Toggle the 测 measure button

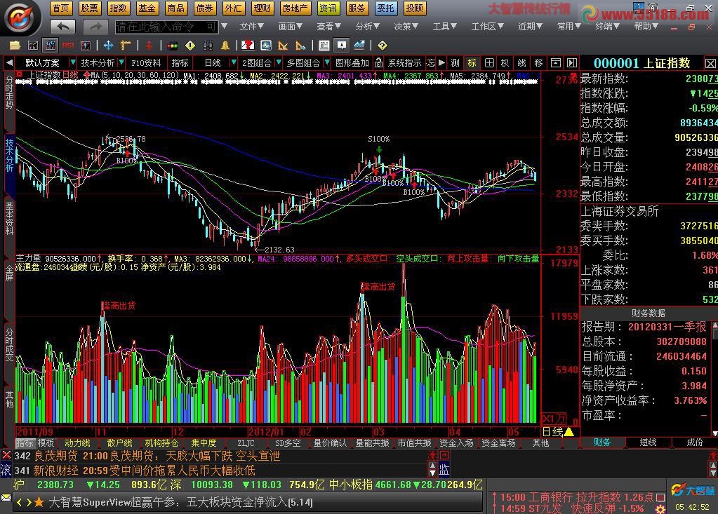[456, 62]
